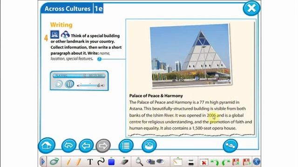
Task: Click the first red floppy disk icon
Action: click(x=236, y=162)
